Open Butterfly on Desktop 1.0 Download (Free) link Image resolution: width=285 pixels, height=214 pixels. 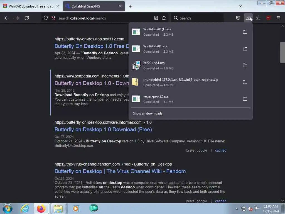tap(103, 129)
